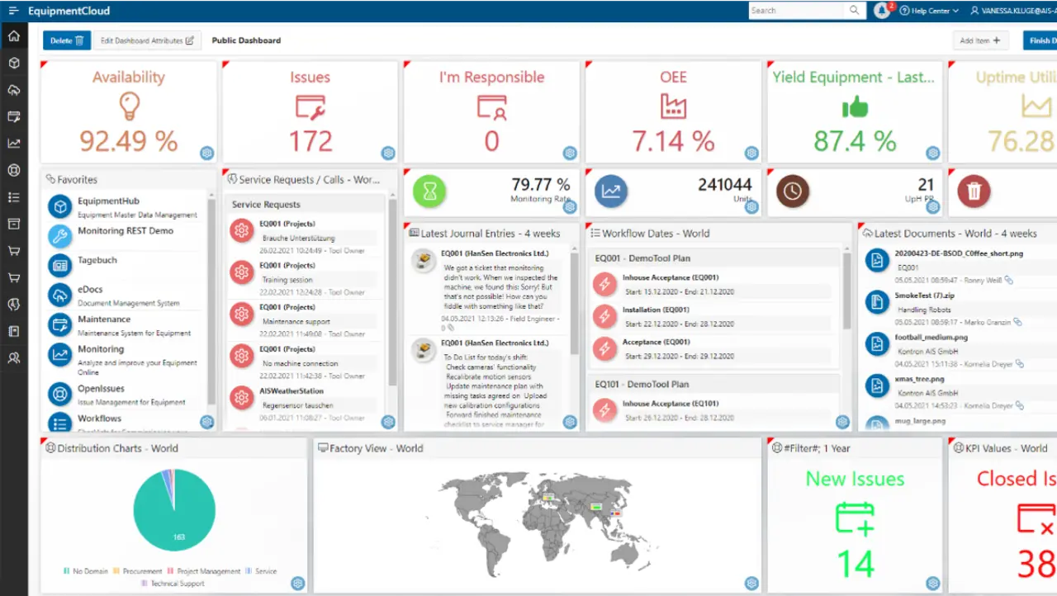Click the settings gear on OEE tile
The height and width of the screenshot is (596, 1057).
[751, 153]
